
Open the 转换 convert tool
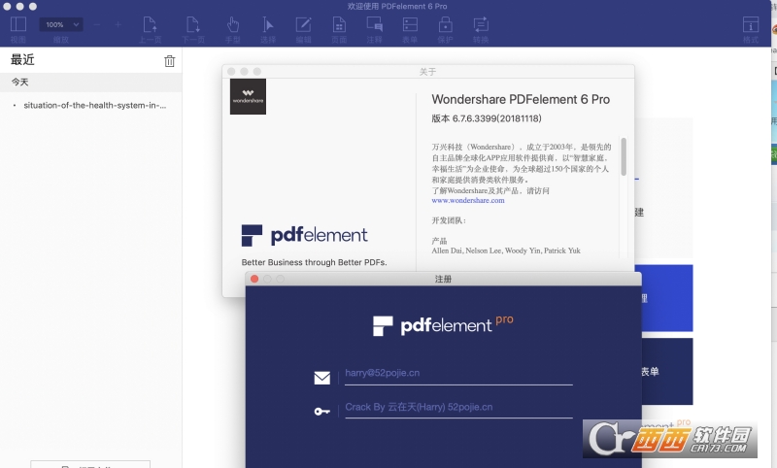point(481,24)
